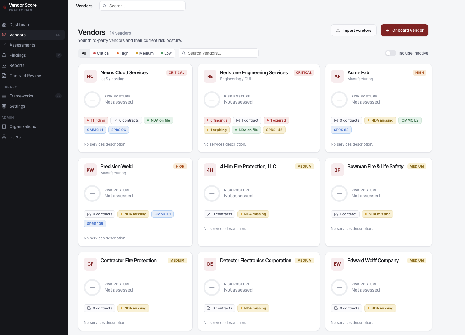This screenshot has height=335, width=465.
Task: Click the EW avatar of Edward Wolff Company
Action: tap(337, 264)
